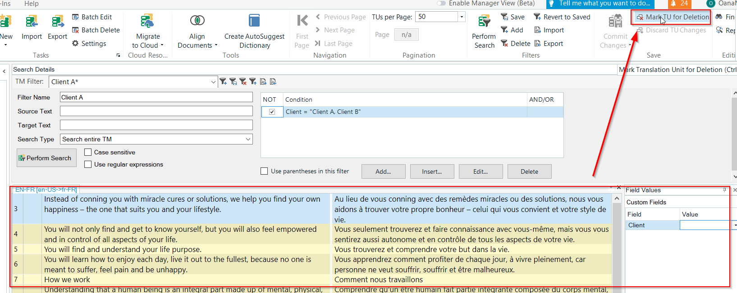Pin the Field Values panel
Viewport: 737px width, 293px height.
click(x=725, y=190)
